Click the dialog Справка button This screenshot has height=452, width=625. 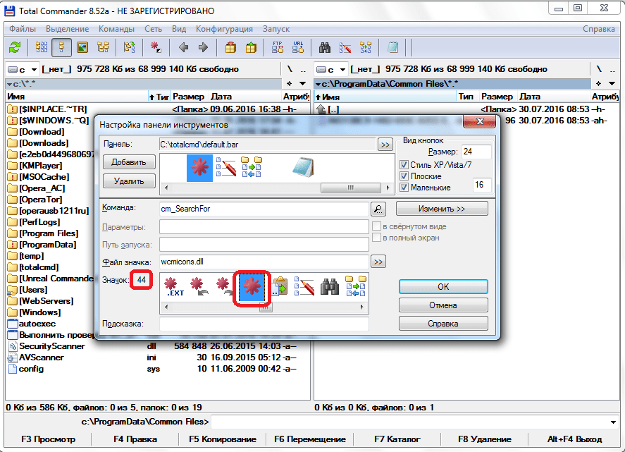[443, 324]
